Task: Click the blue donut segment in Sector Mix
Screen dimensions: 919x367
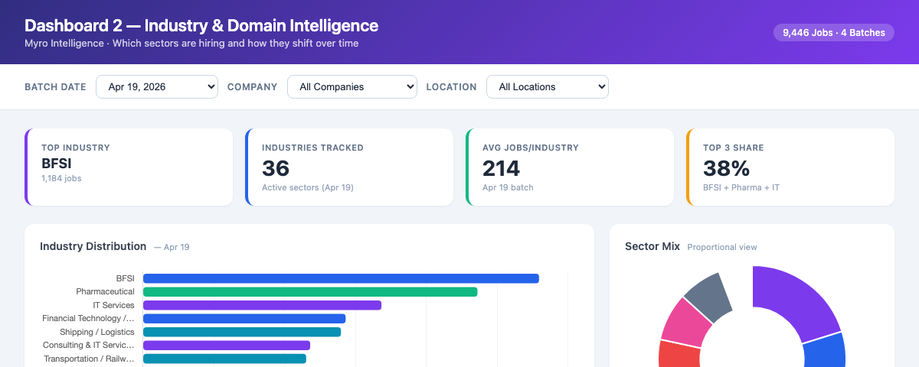Action: pos(825,350)
